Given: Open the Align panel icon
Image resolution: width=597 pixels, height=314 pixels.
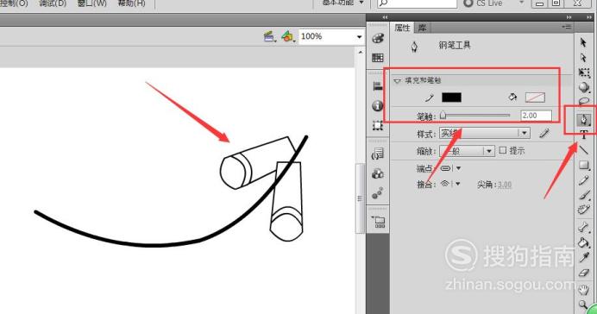Looking at the screenshot, I should click(378, 86).
